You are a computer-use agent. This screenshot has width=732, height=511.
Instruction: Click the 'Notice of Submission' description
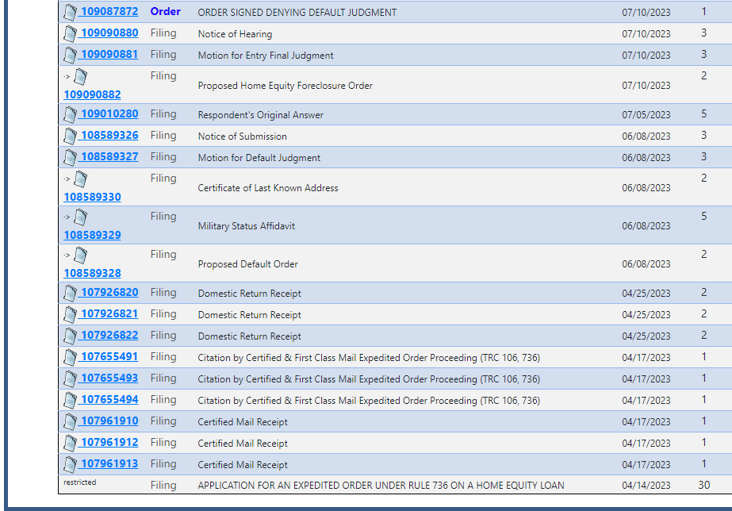click(x=243, y=136)
